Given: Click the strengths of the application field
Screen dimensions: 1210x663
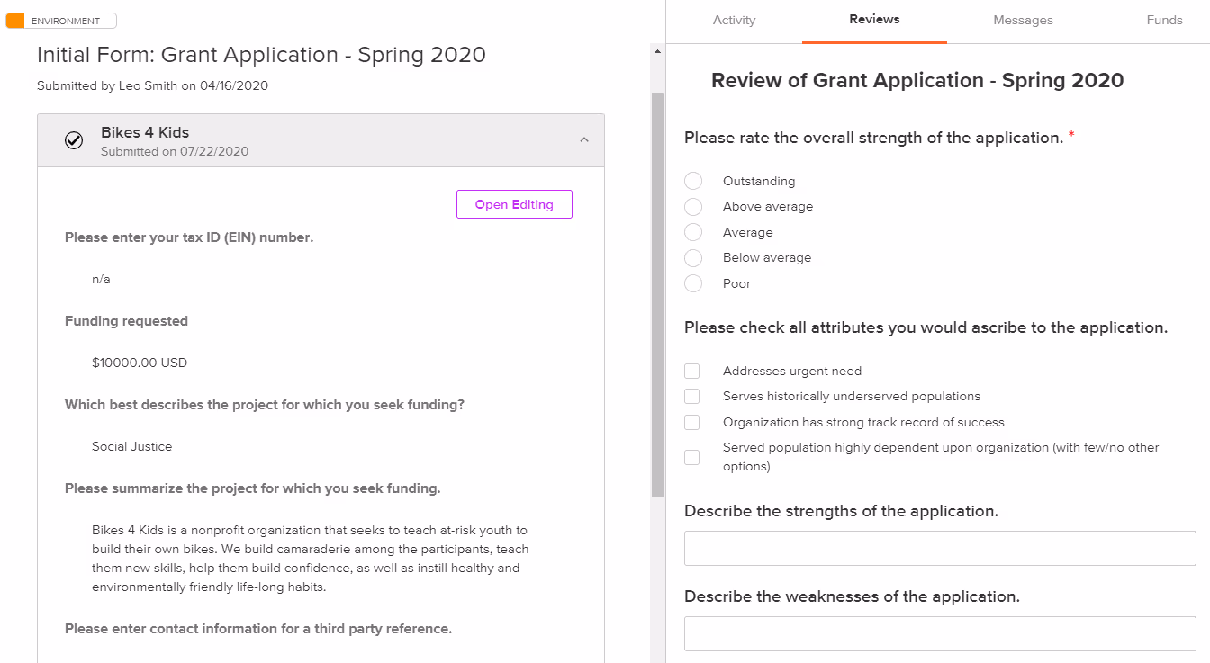Looking at the screenshot, I should click(940, 548).
